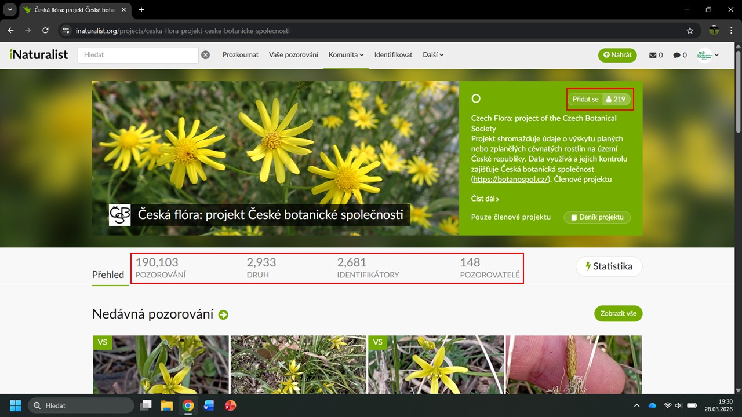Screen dimensions: 742x417
Task: Expand the Další dropdown menu
Action: pyautogui.click(x=433, y=55)
